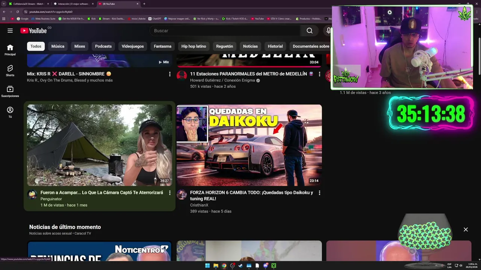The width and height of the screenshot is (481, 270).
Task: Close the YouTube browser tab
Action: pyautogui.click(x=138, y=4)
